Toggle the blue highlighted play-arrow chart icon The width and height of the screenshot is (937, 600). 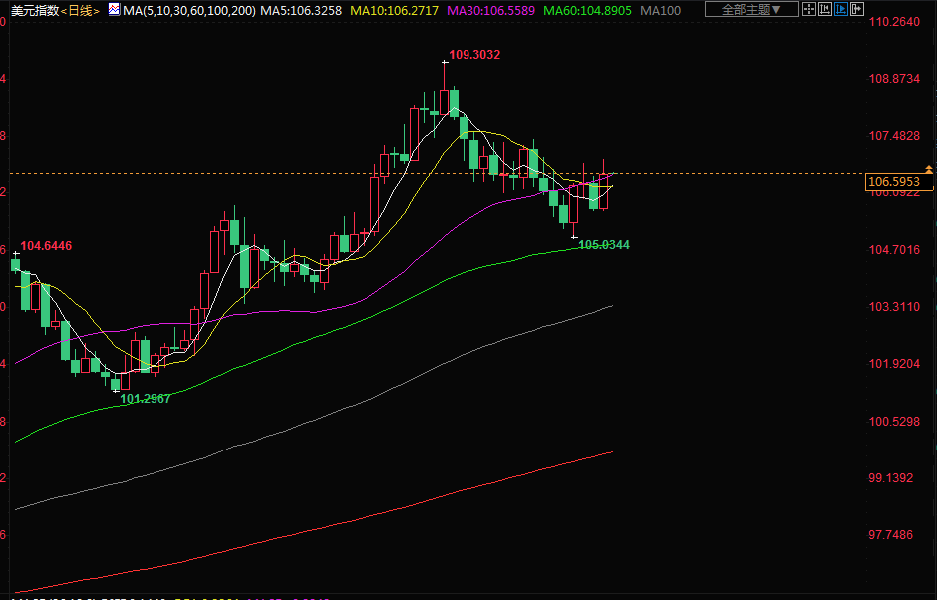844,10
